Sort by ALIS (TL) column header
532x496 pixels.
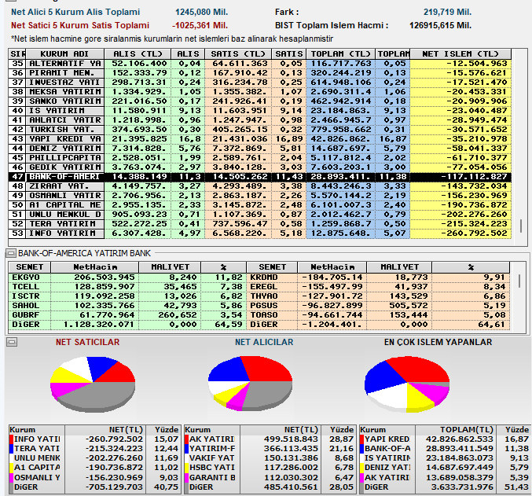tap(138, 54)
